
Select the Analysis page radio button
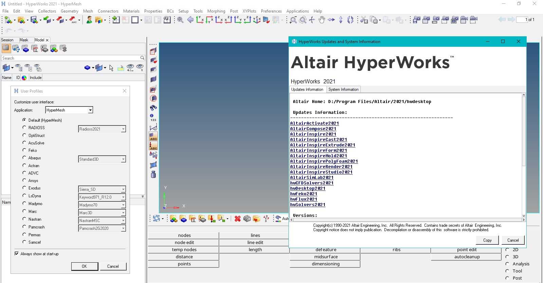507,264
